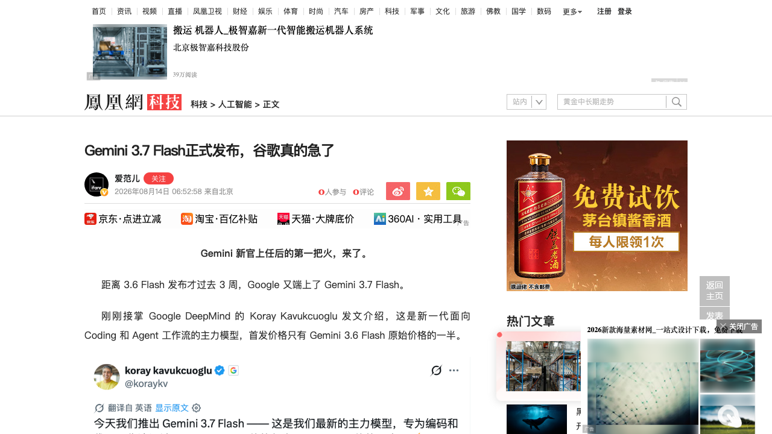The height and width of the screenshot is (434, 772).
Task: Open the 体育 navigation item
Action: click(x=291, y=11)
